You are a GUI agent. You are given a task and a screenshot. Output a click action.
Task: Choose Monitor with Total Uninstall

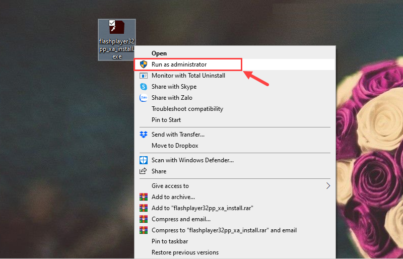pos(235,76)
